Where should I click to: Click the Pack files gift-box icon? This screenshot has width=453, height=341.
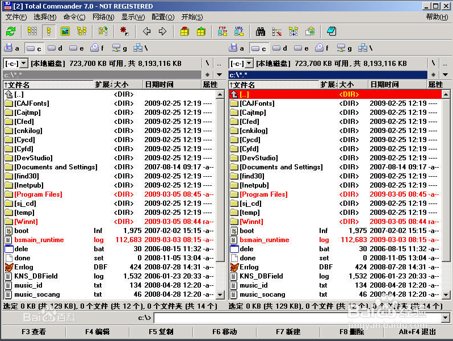[x=184, y=31]
